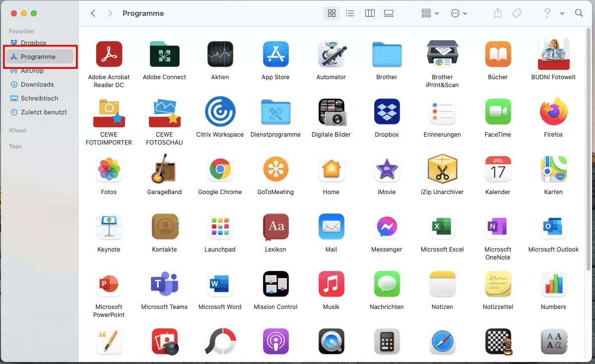
Task: Select the Notizen app
Action: [x=443, y=284]
